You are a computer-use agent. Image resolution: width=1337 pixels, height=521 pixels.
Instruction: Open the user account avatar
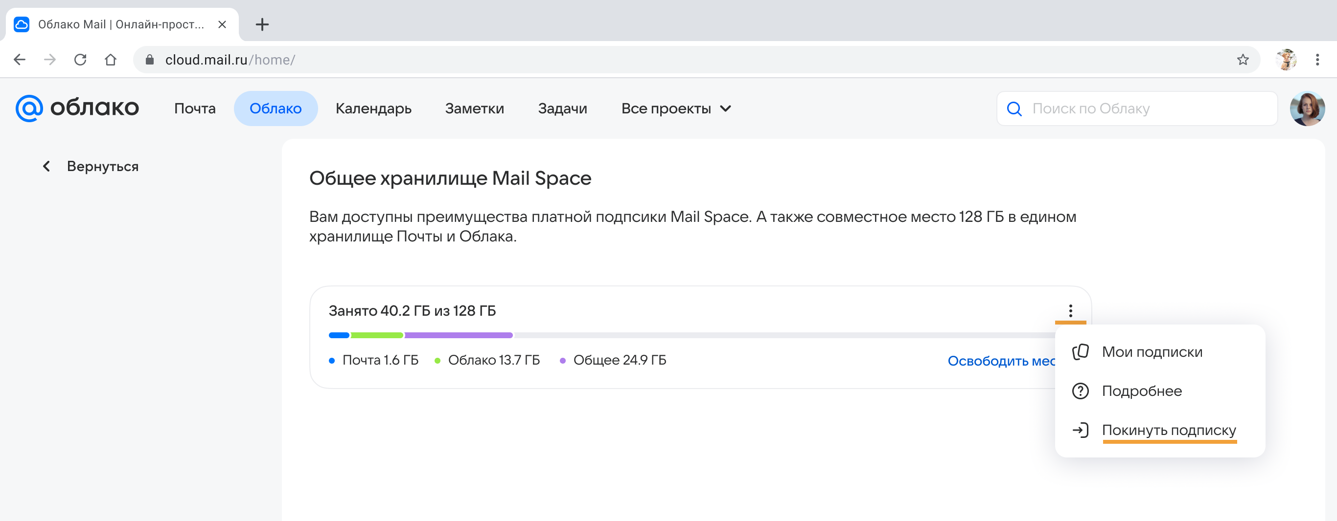point(1307,109)
